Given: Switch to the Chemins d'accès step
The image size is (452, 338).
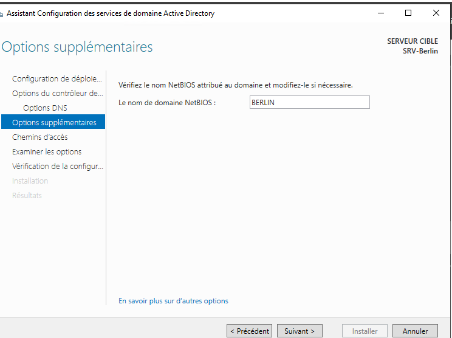Looking at the screenshot, I should [40, 137].
